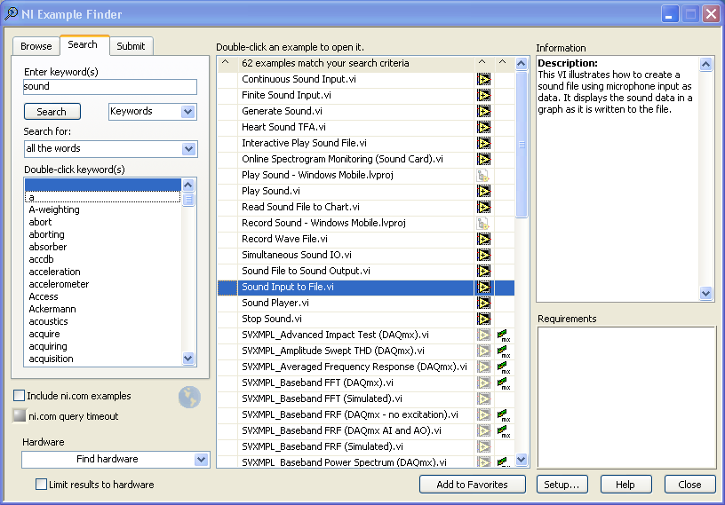Open Setup... dialog button
Viewport: 725px width, 505px height.
pyautogui.click(x=562, y=485)
